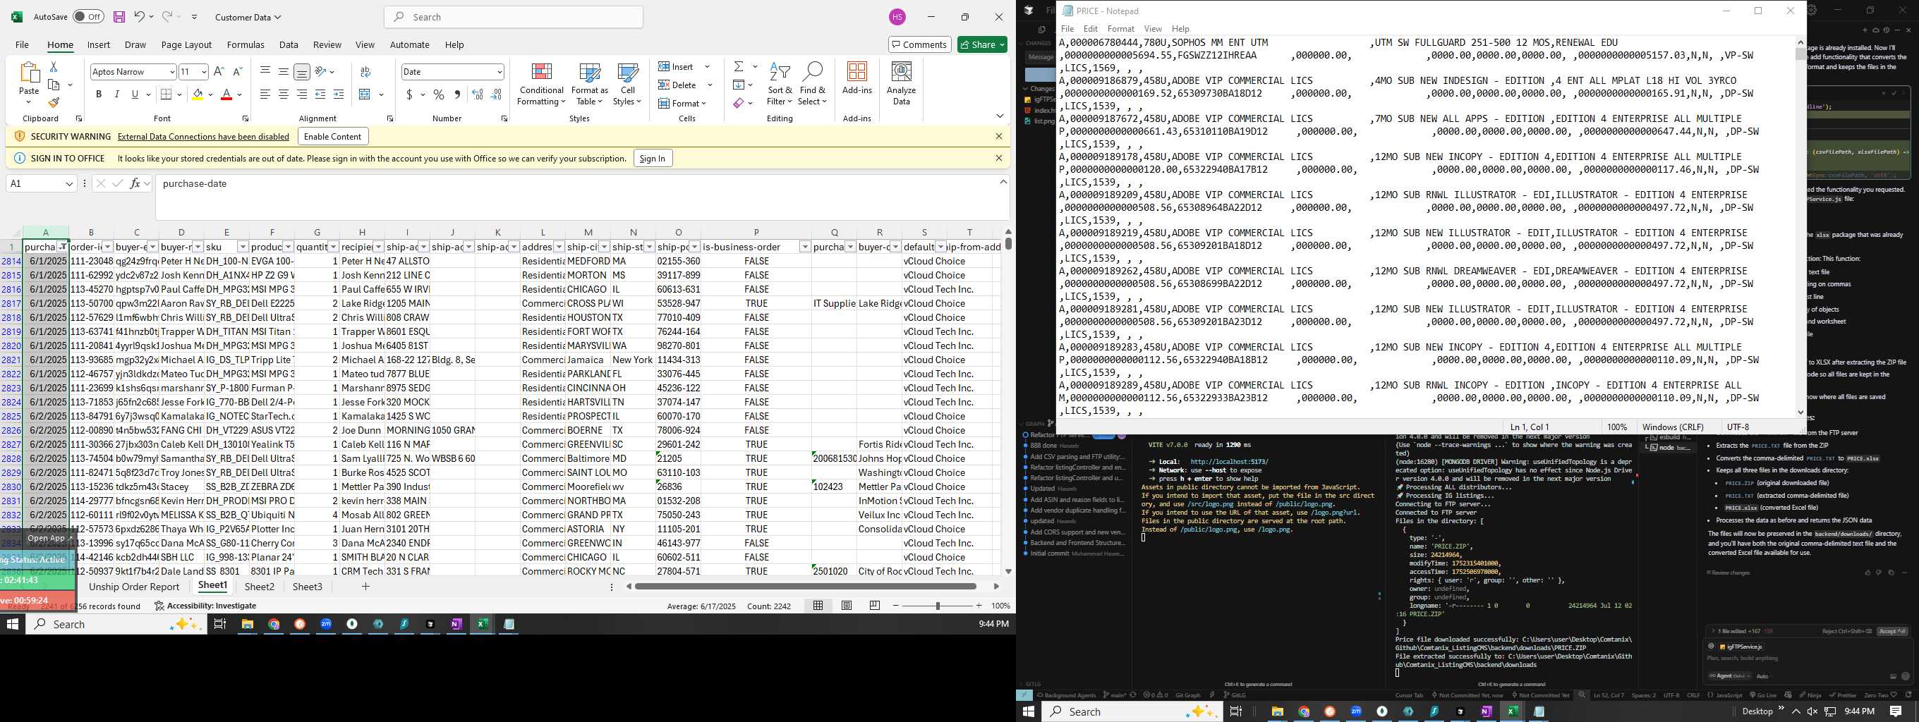
Task: Click the Excel zoom slider handle
Action: coord(938,606)
